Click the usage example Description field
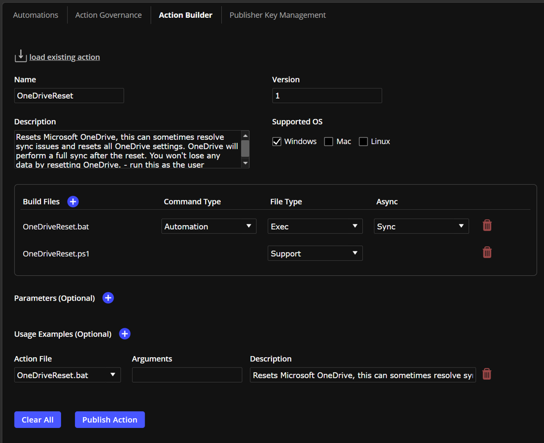Image resolution: width=544 pixels, height=443 pixels. pyautogui.click(x=363, y=375)
